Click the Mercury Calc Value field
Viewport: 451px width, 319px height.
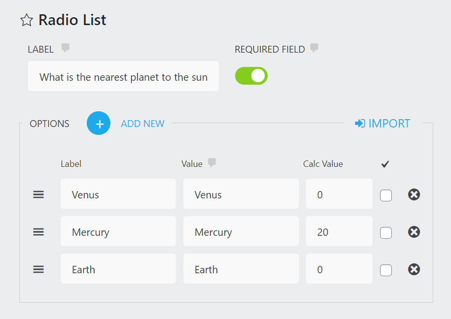point(339,232)
